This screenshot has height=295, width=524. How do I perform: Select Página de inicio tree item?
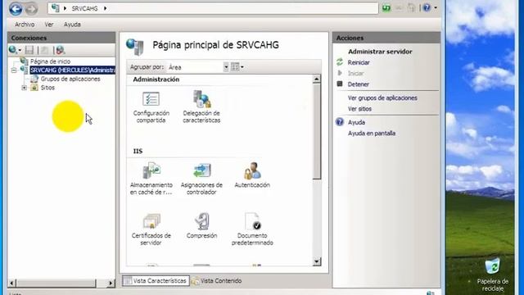click(x=50, y=61)
